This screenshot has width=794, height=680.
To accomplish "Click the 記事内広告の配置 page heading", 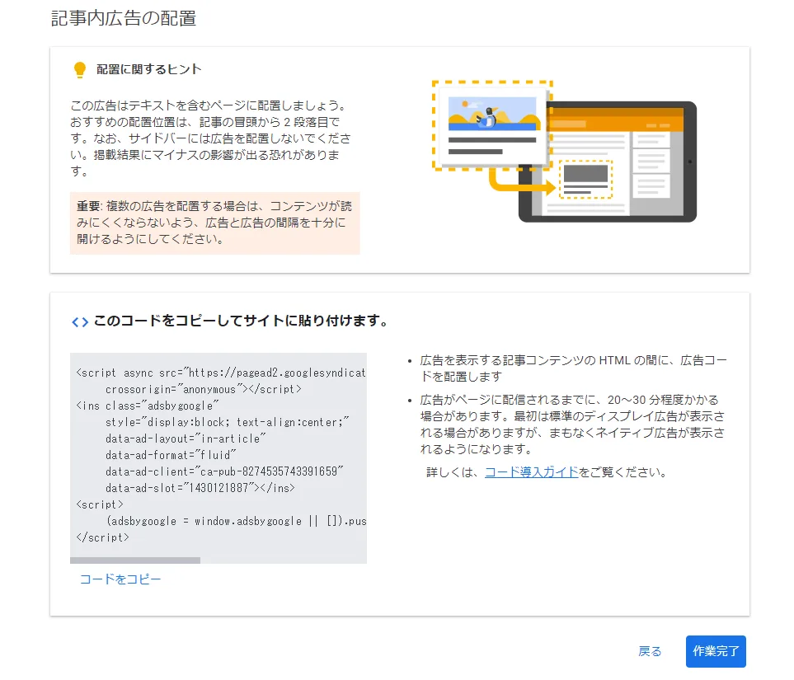I will click(124, 18).
